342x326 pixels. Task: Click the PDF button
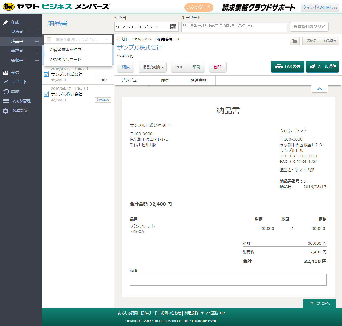click(x=179, y=67)
